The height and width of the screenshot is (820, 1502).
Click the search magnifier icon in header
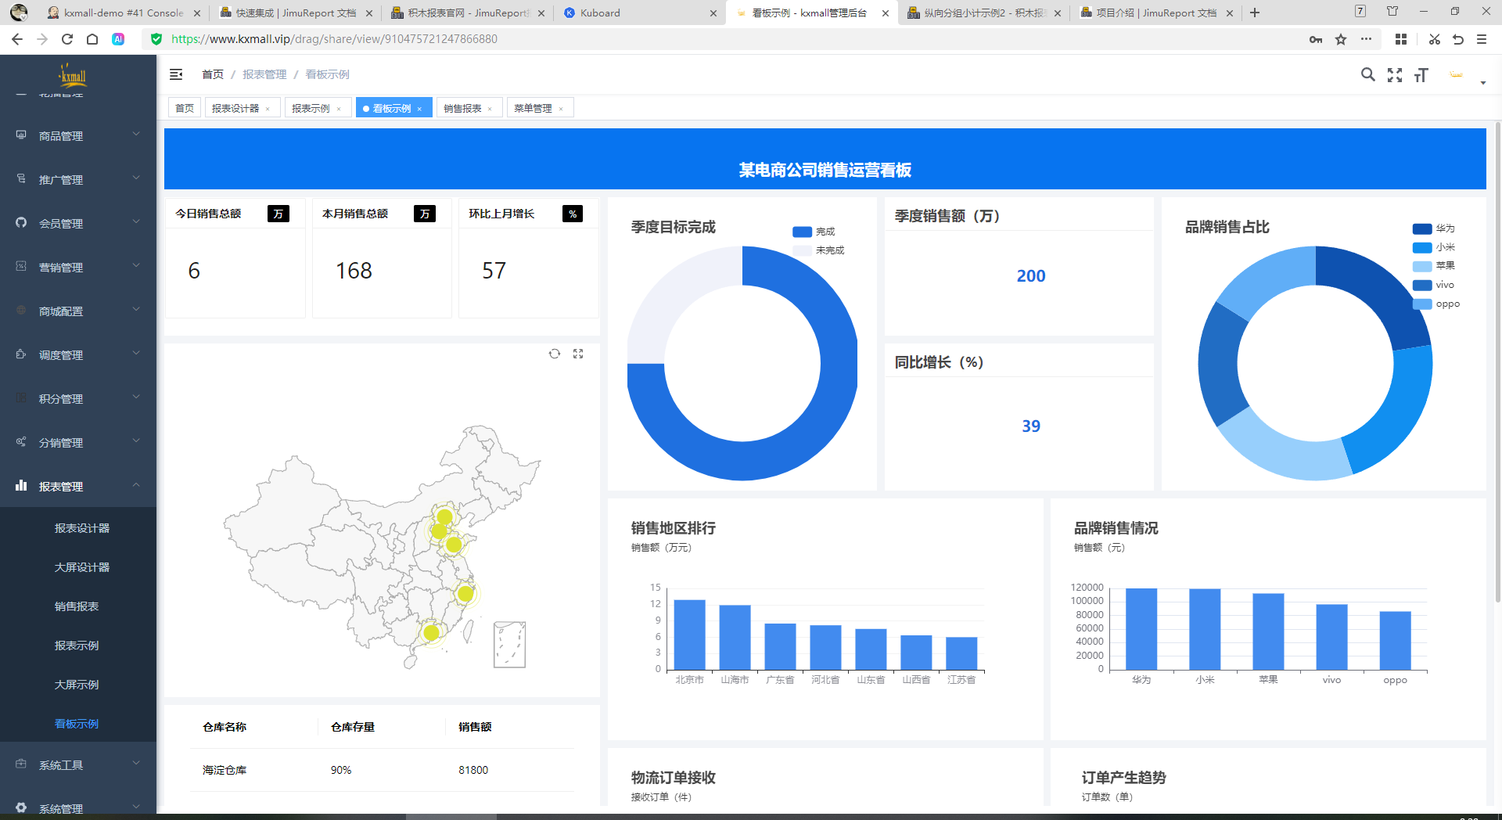1367,74
